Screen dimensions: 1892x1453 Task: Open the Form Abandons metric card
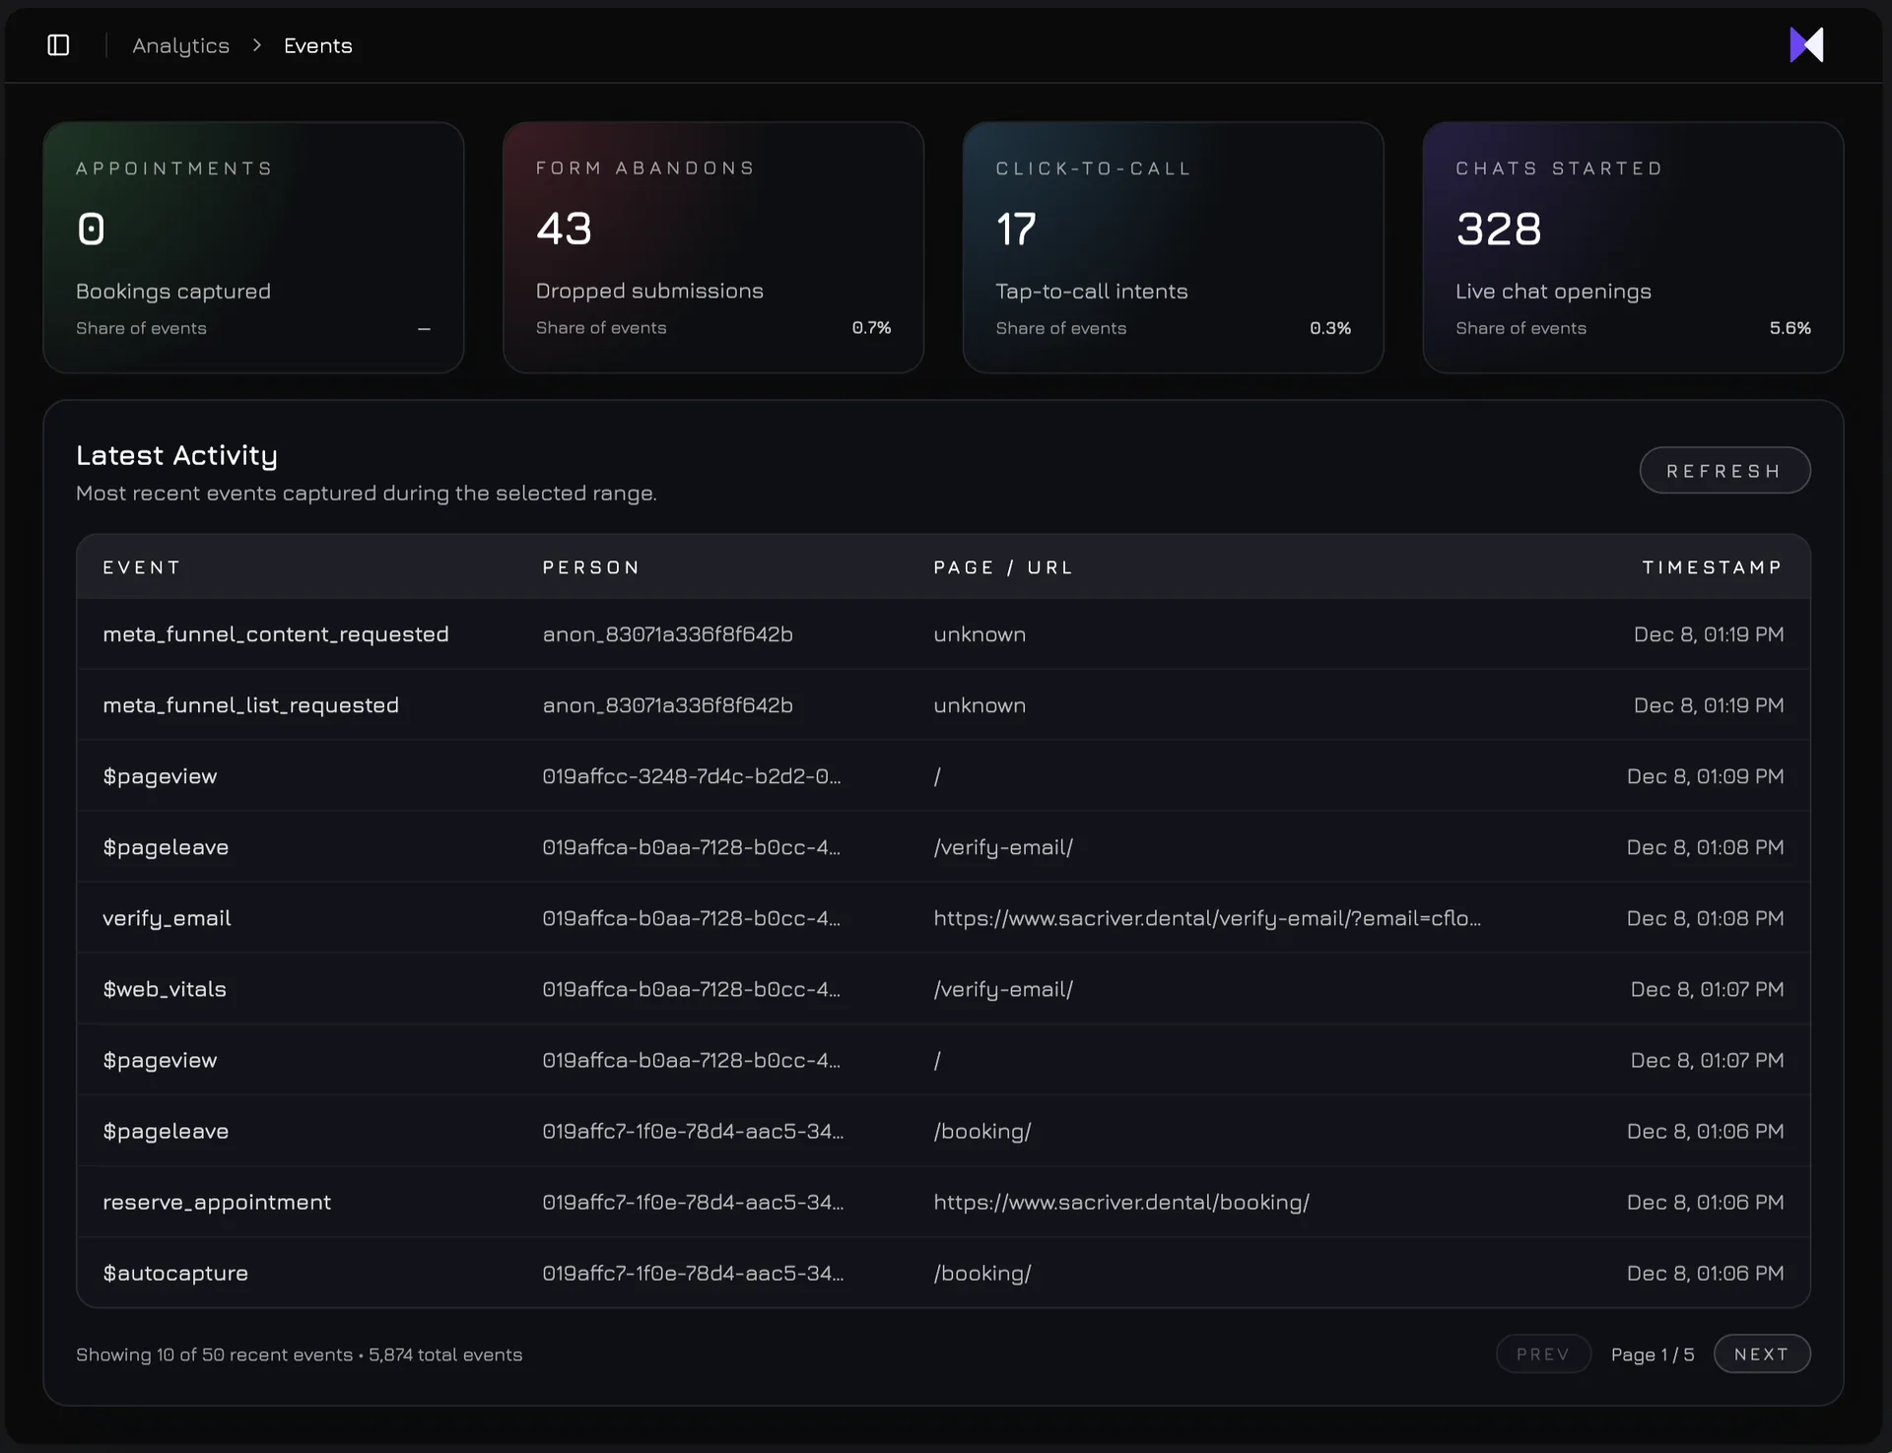coord(712,246)
